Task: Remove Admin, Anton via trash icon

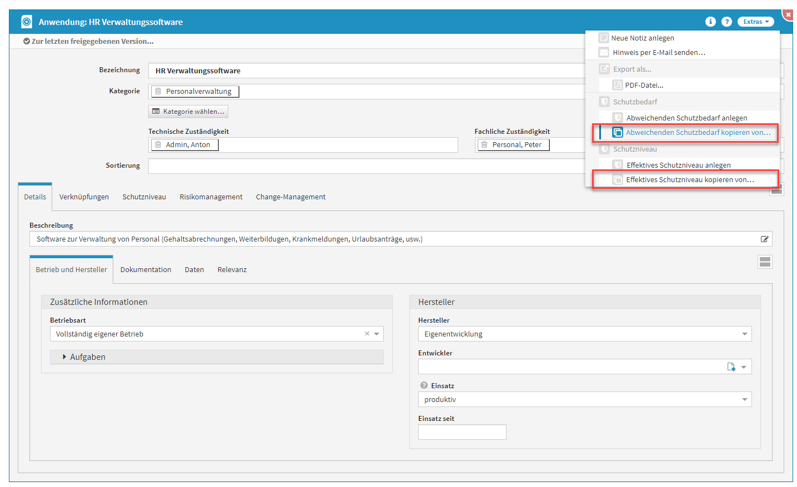Action: click(158, 145)
